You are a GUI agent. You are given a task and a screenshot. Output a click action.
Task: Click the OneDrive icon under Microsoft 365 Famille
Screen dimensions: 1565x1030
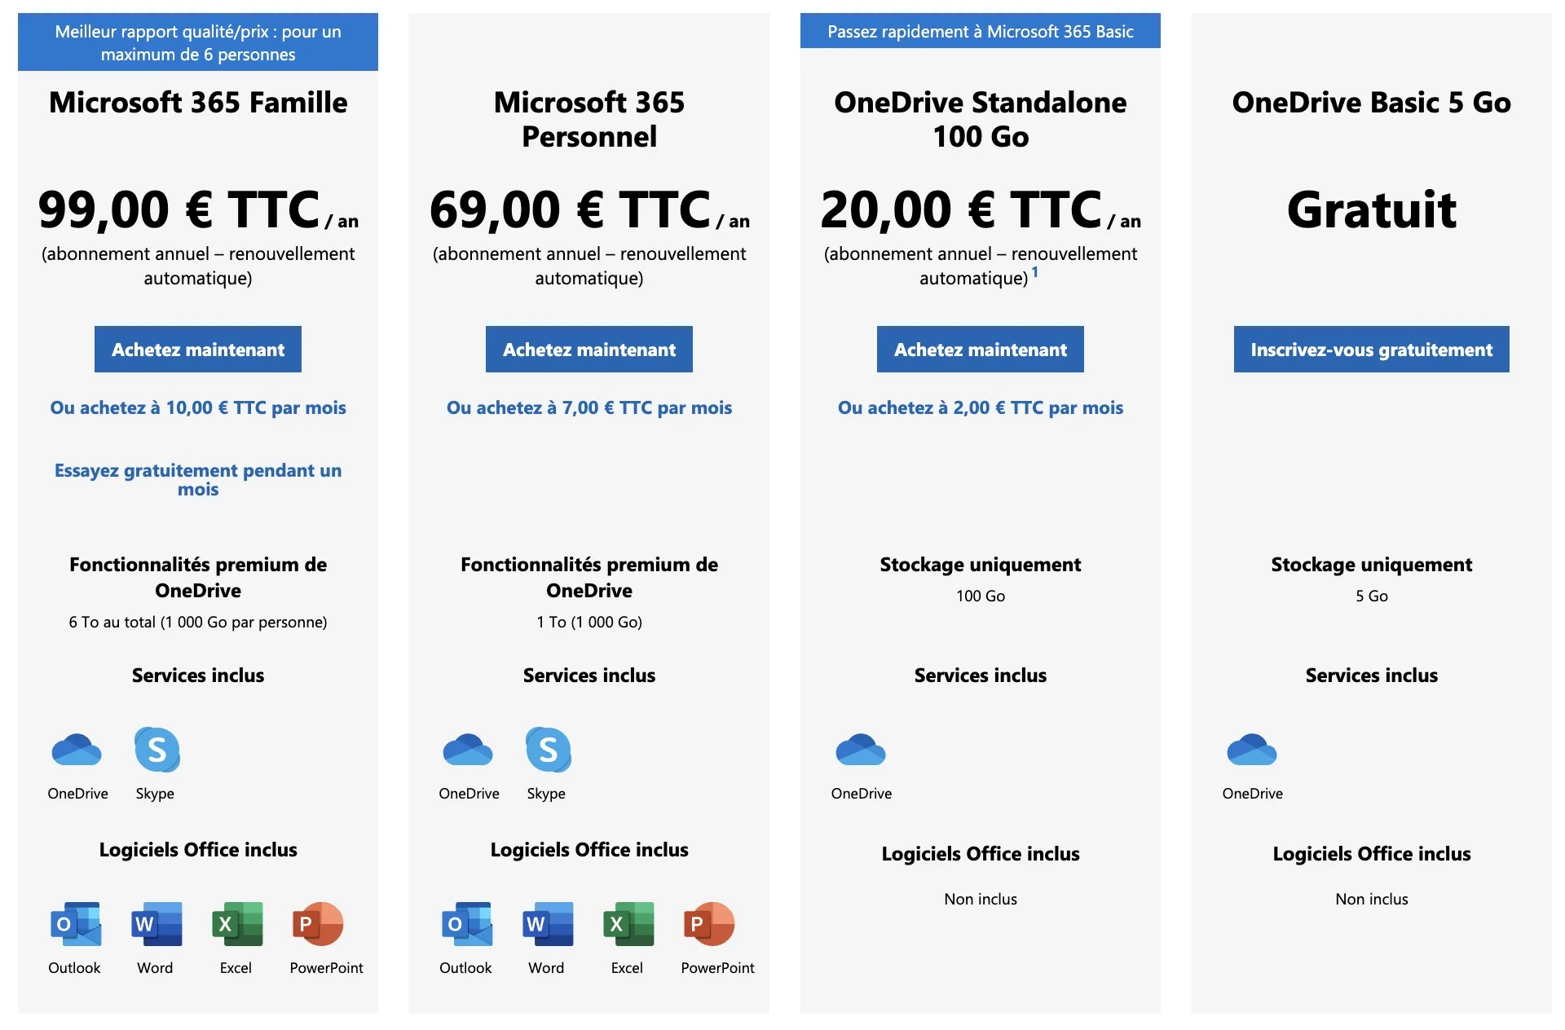coord(77,750)
